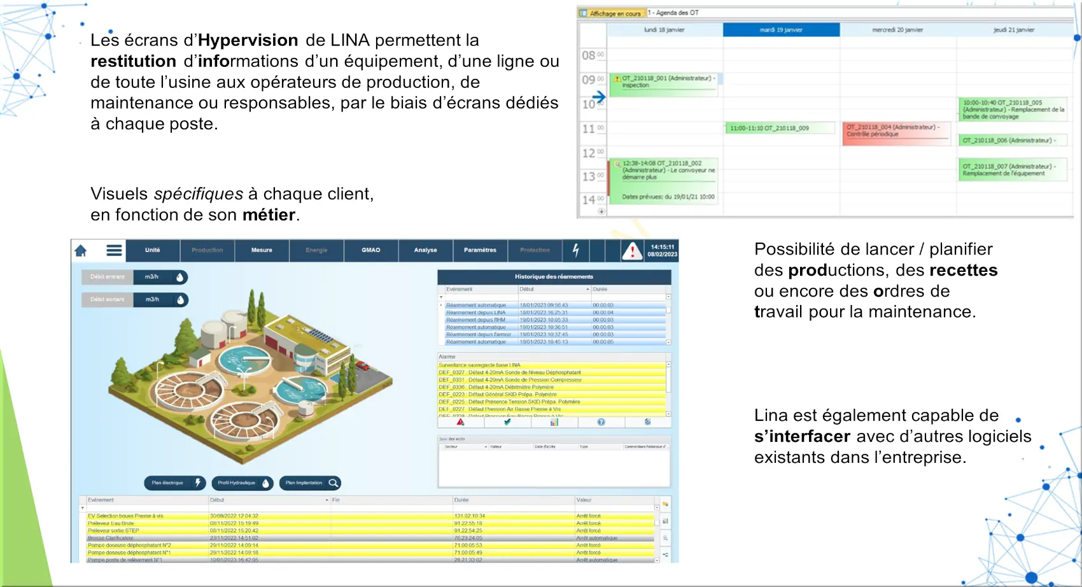Click the Profil Hydraulique button
Viewport: 1082px width, 587px height.
242,483
